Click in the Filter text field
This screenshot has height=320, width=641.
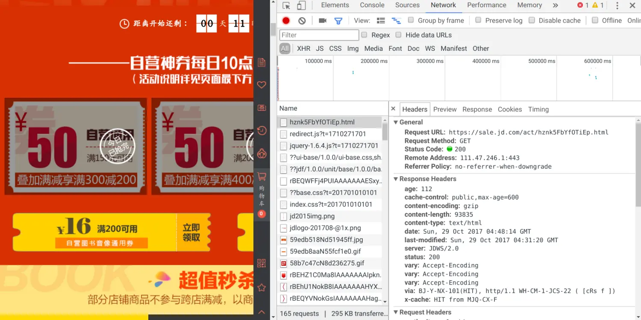click(x=319, y=35)
